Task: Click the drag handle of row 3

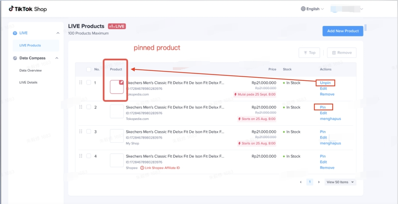Action: (81, 132)
